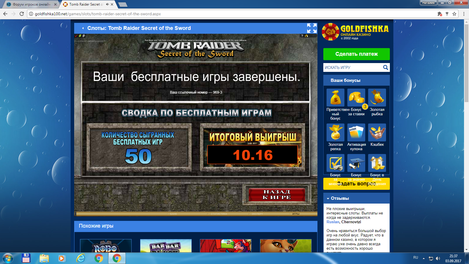Open the Welcome bonus money bag icon
Screen dimensions: 469x264
tap(335, 97)
